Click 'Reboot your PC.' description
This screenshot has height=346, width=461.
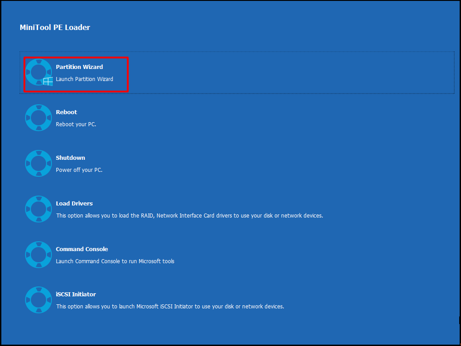(x=76, y=124)
